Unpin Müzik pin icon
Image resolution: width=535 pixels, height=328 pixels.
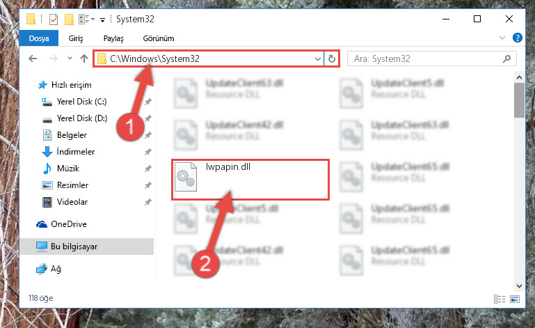(147, 169)
